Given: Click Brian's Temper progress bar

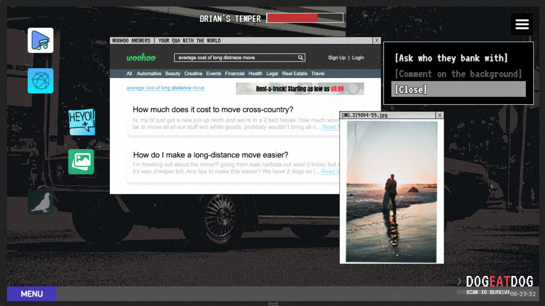Looking at the screenshot, I should tap(305, 17).
